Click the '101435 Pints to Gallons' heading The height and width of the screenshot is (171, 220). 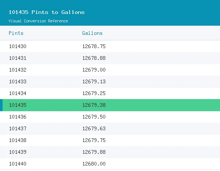click(47, 12)
